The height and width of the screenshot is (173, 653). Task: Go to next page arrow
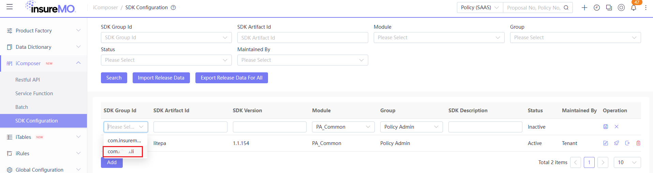pos(603,162)
